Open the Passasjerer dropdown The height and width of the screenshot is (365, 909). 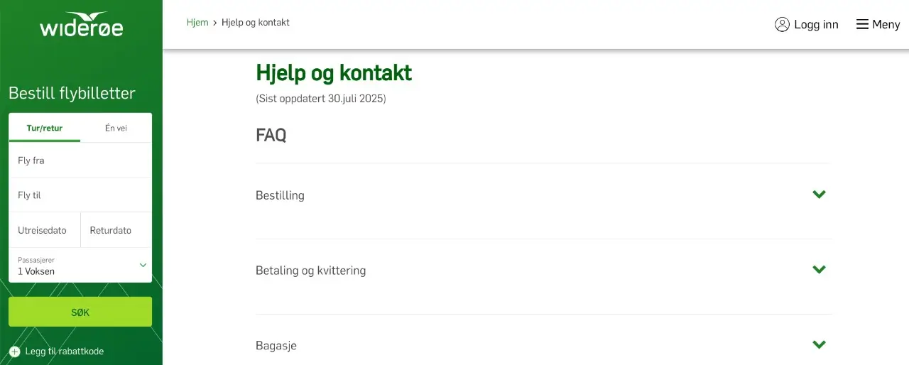pos(80,266)
